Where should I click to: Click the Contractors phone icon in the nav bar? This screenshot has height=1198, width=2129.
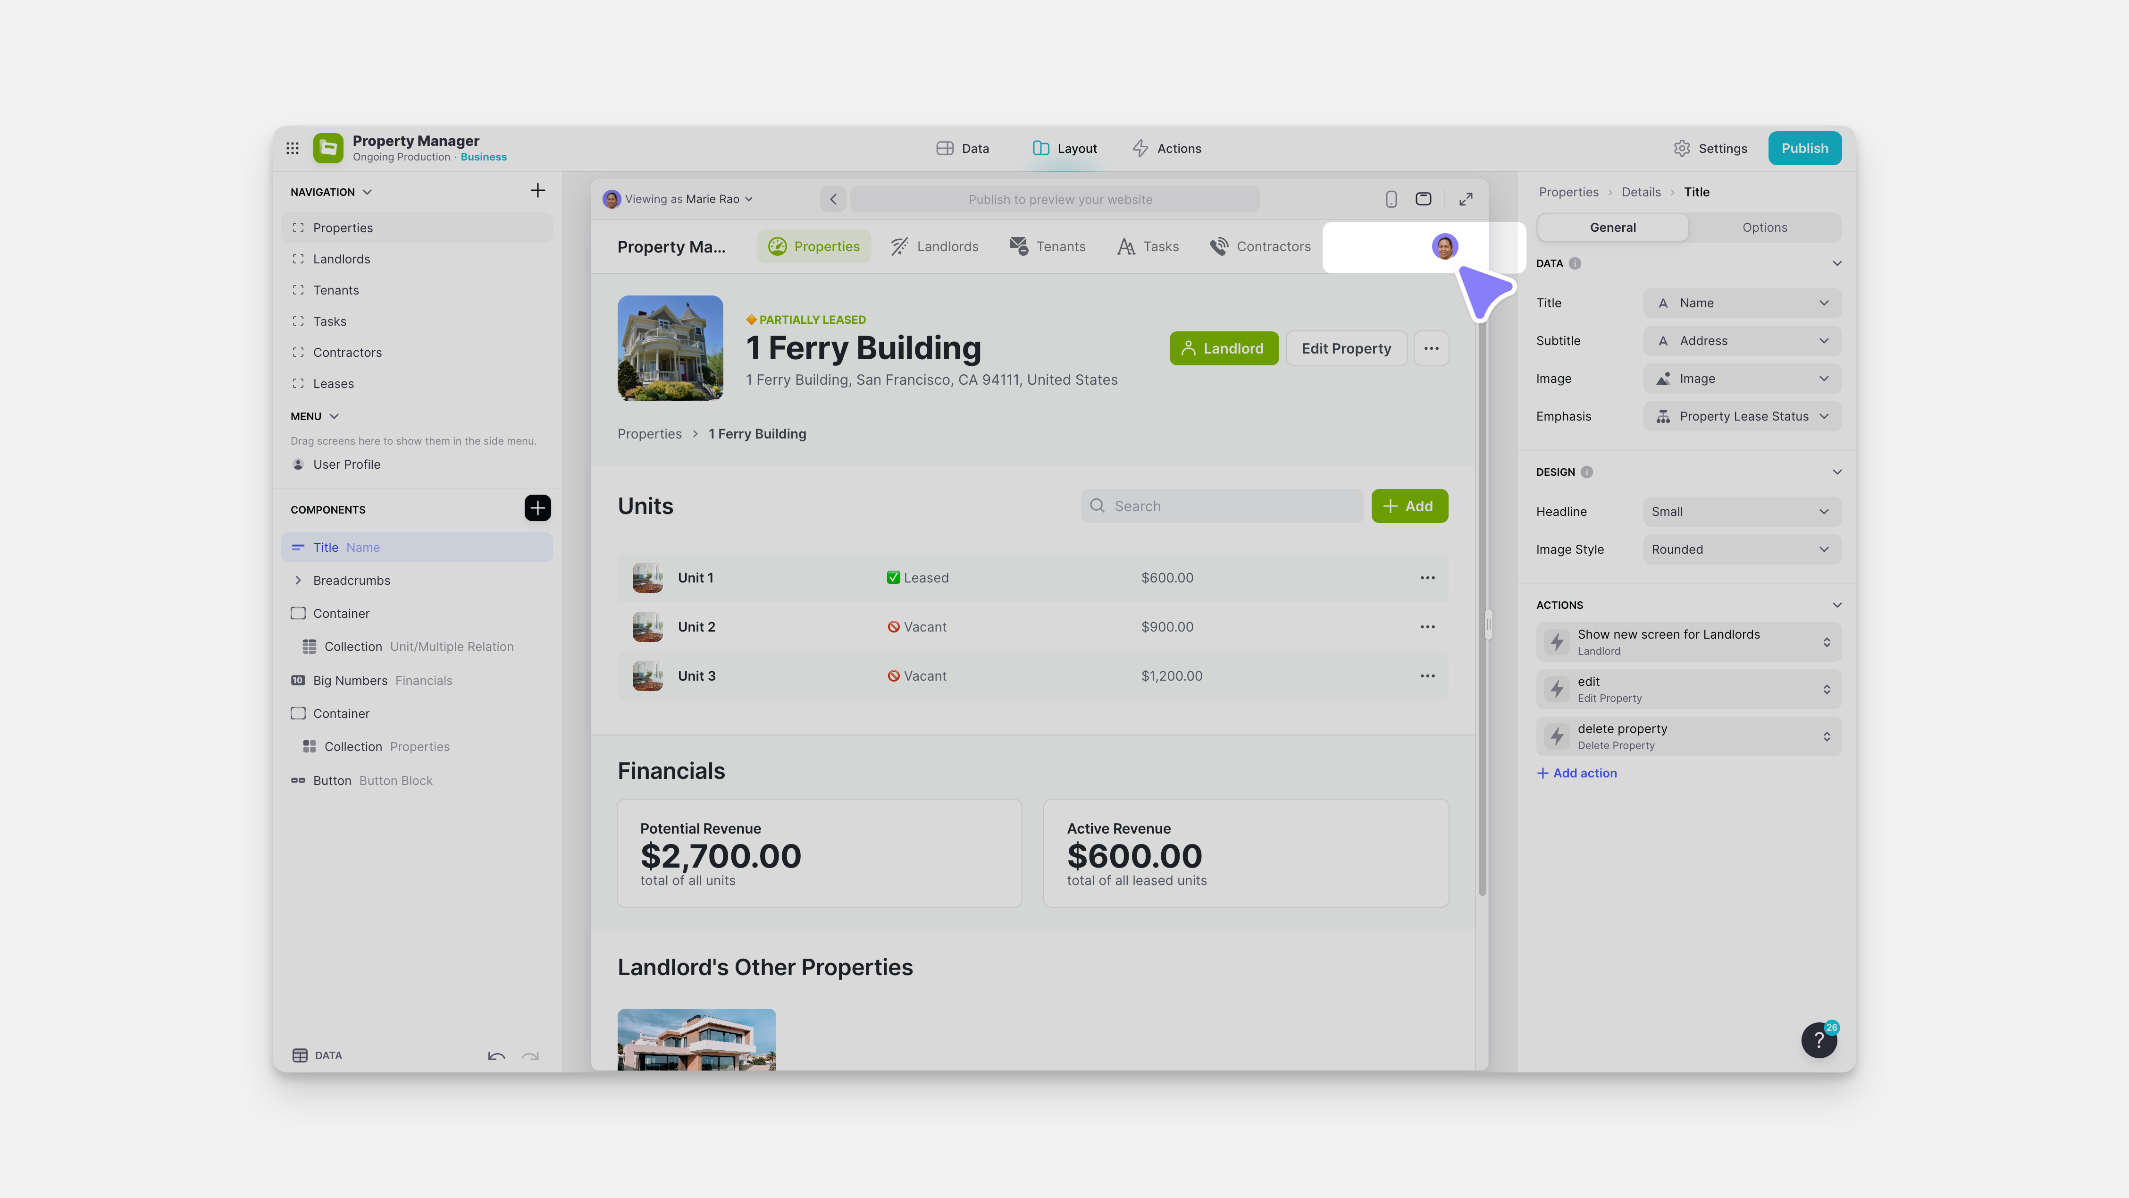pos(1219,246)
